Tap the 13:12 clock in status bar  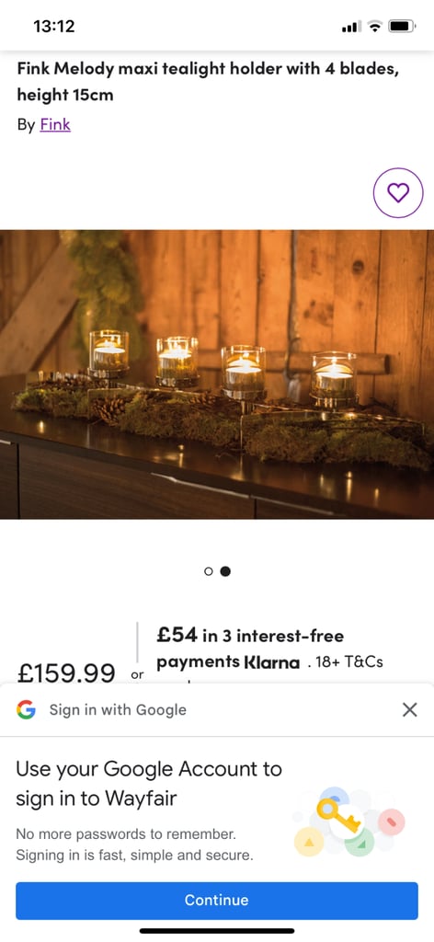coord(54,27)
